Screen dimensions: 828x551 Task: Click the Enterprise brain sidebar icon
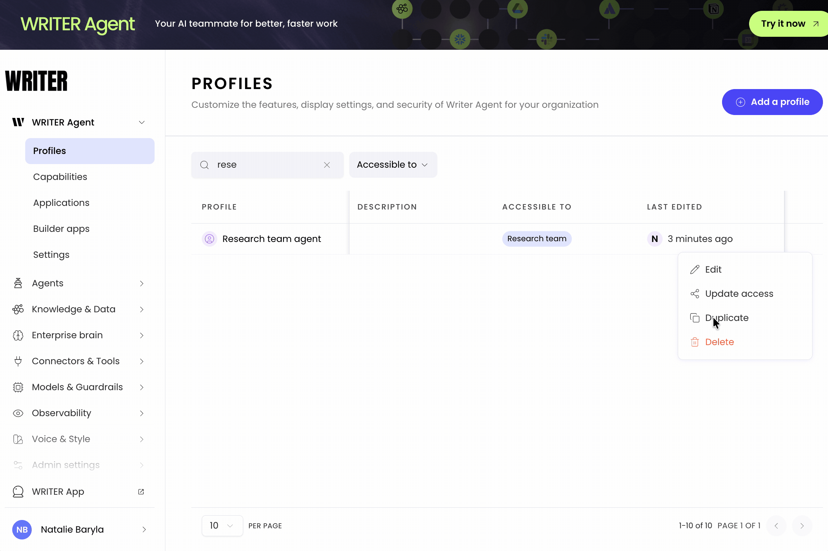coord(18,335)
